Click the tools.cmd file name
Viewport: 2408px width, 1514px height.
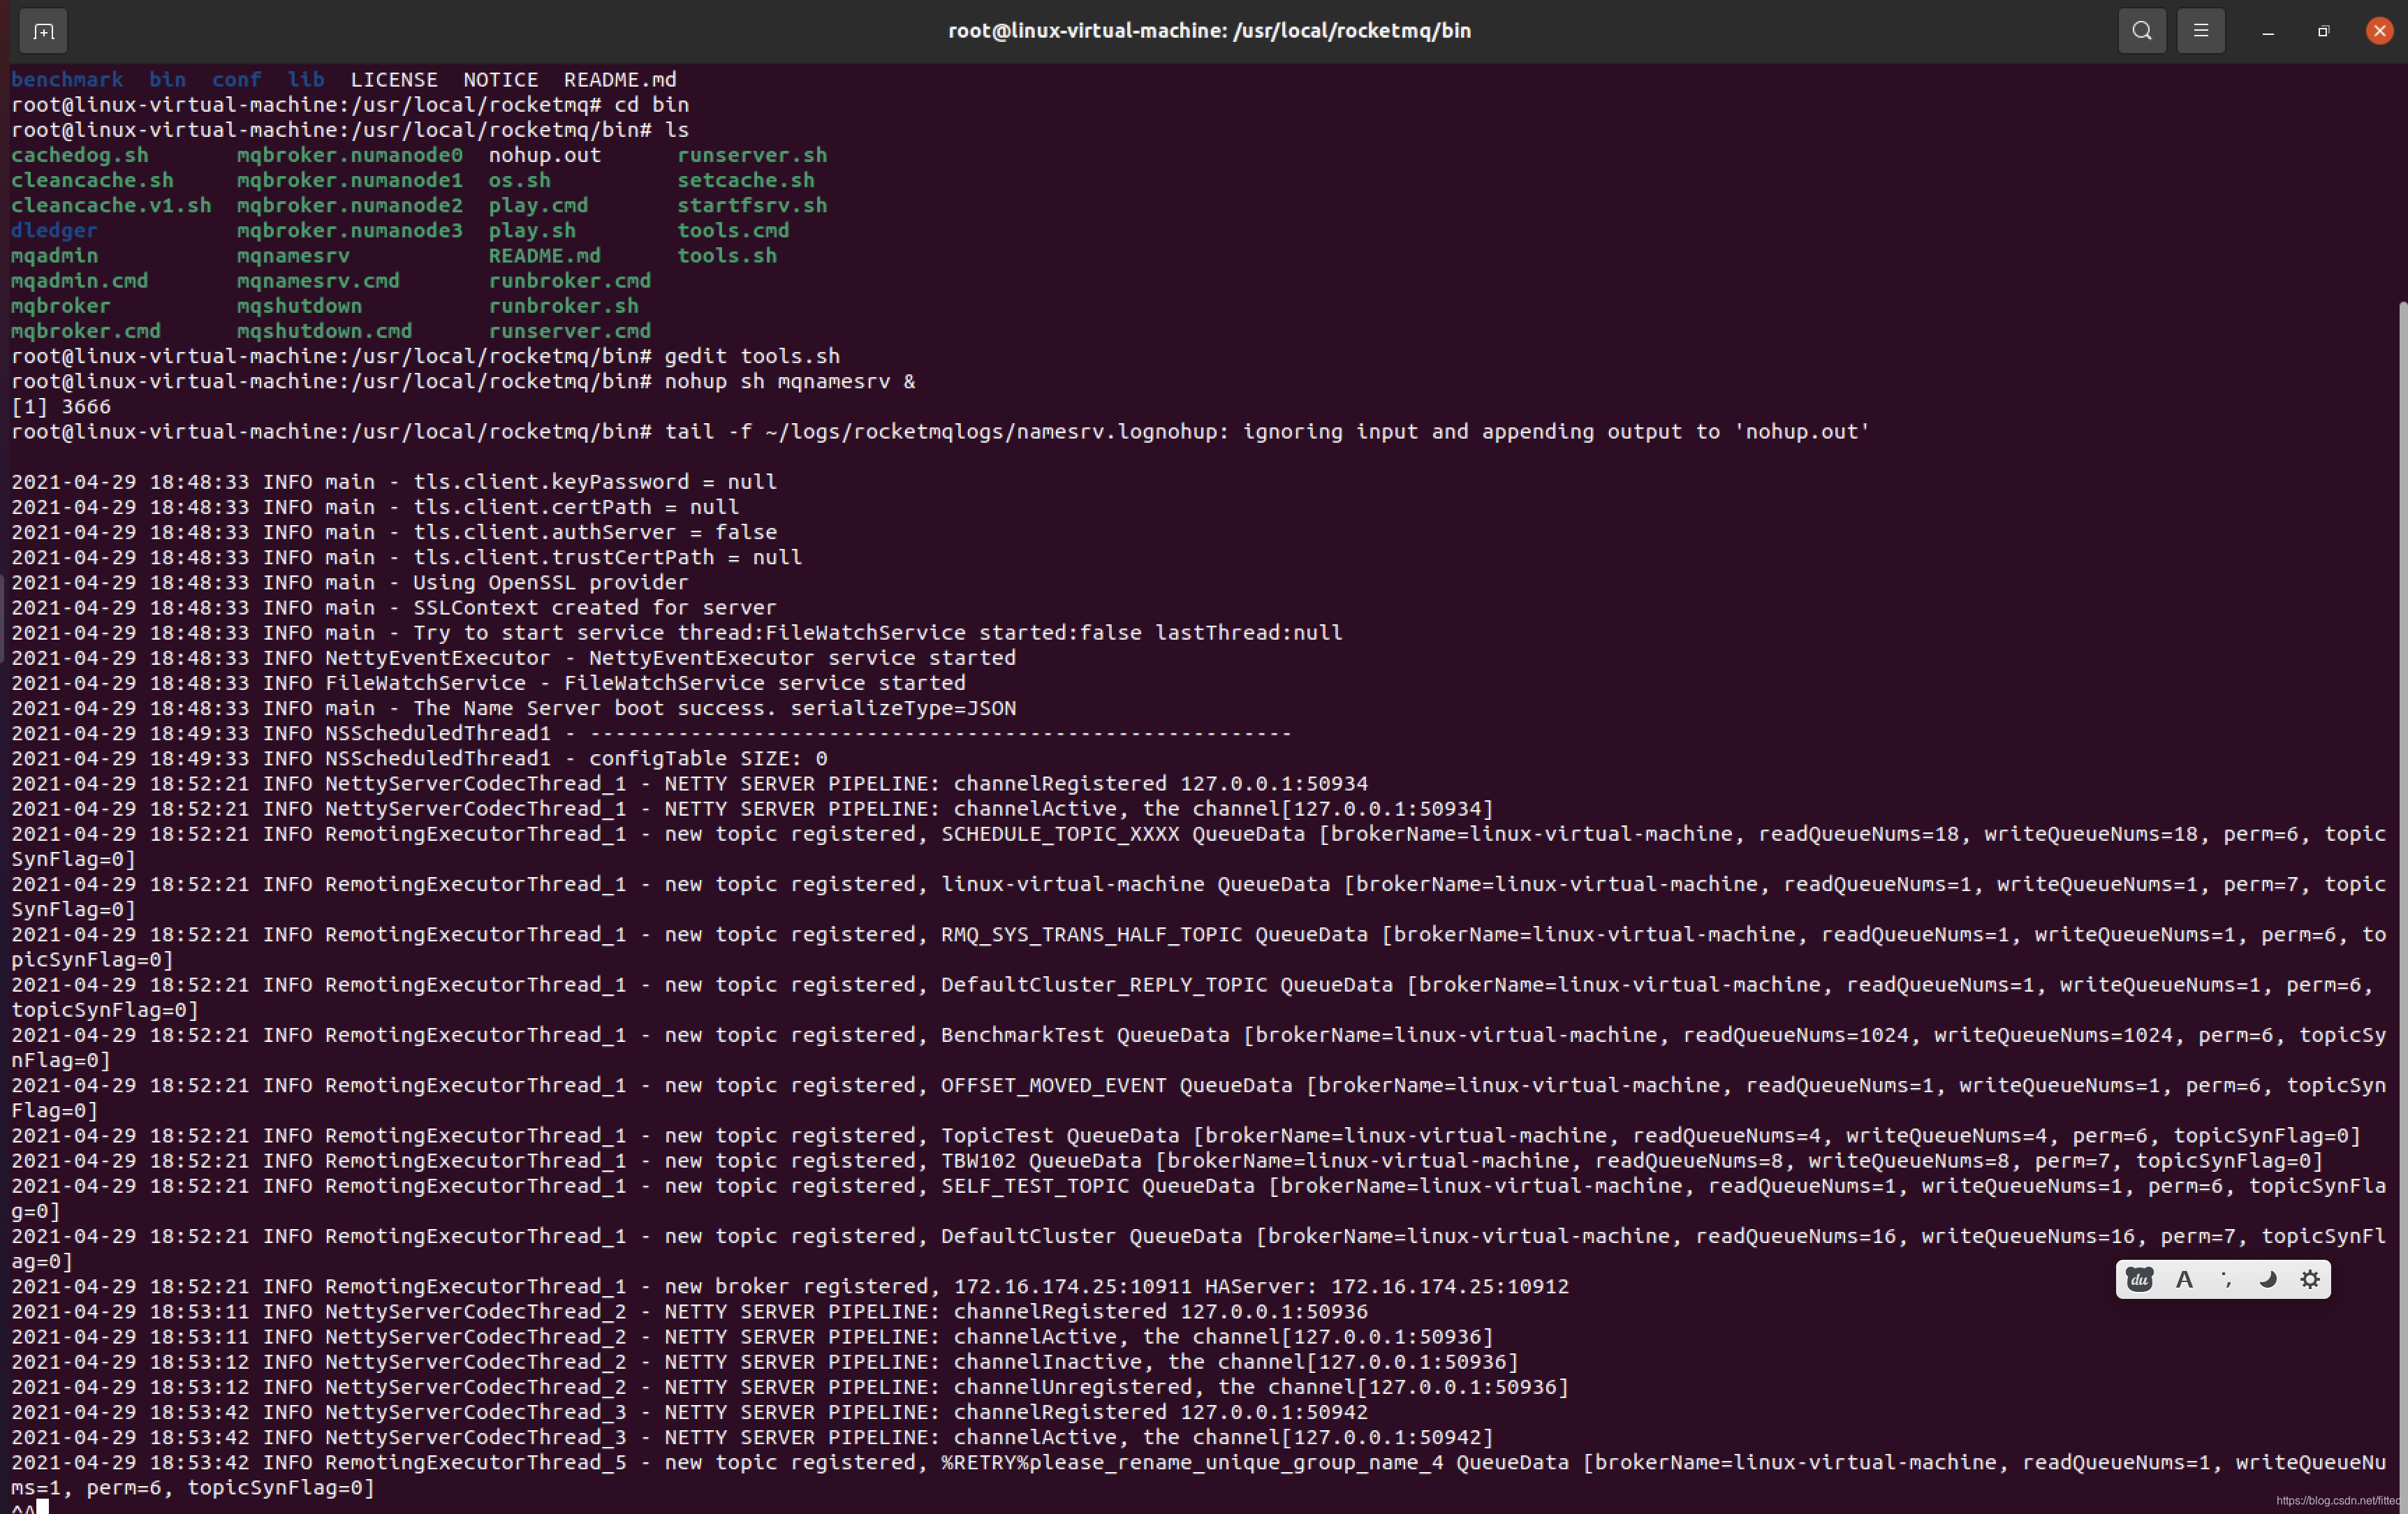pyautogui.click(x=733, y=230)
